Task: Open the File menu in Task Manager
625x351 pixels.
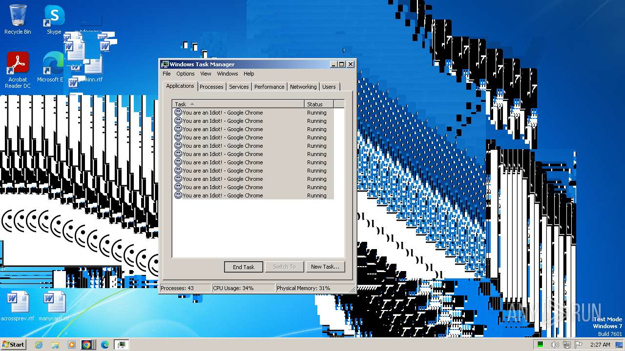Action: pyautogui.click(x=167, y=74)
